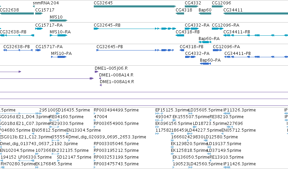Click the CG34411-RB transcript label
288x169 pixels.
pyautogui.click(x=237, y=32)
